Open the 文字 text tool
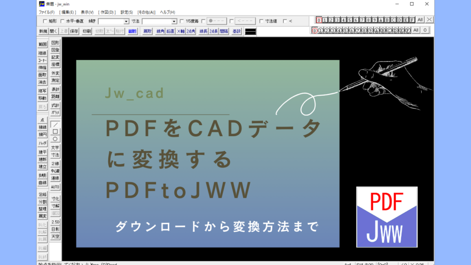The image size is (471, 265). (x=56, y=148)
